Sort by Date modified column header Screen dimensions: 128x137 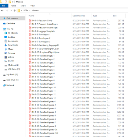tap(79, 16)
